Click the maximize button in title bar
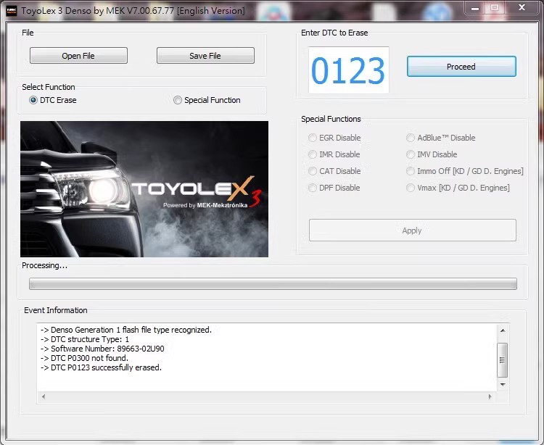The height and width of the screenshot is (445, 544). (x=495, y=8)
